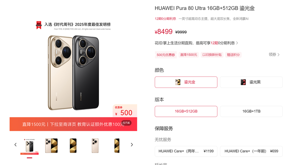Viewport: 300px width, 165px height.
Task: View the gold screen front thumbnail
Action: click(x=73, y=146)
